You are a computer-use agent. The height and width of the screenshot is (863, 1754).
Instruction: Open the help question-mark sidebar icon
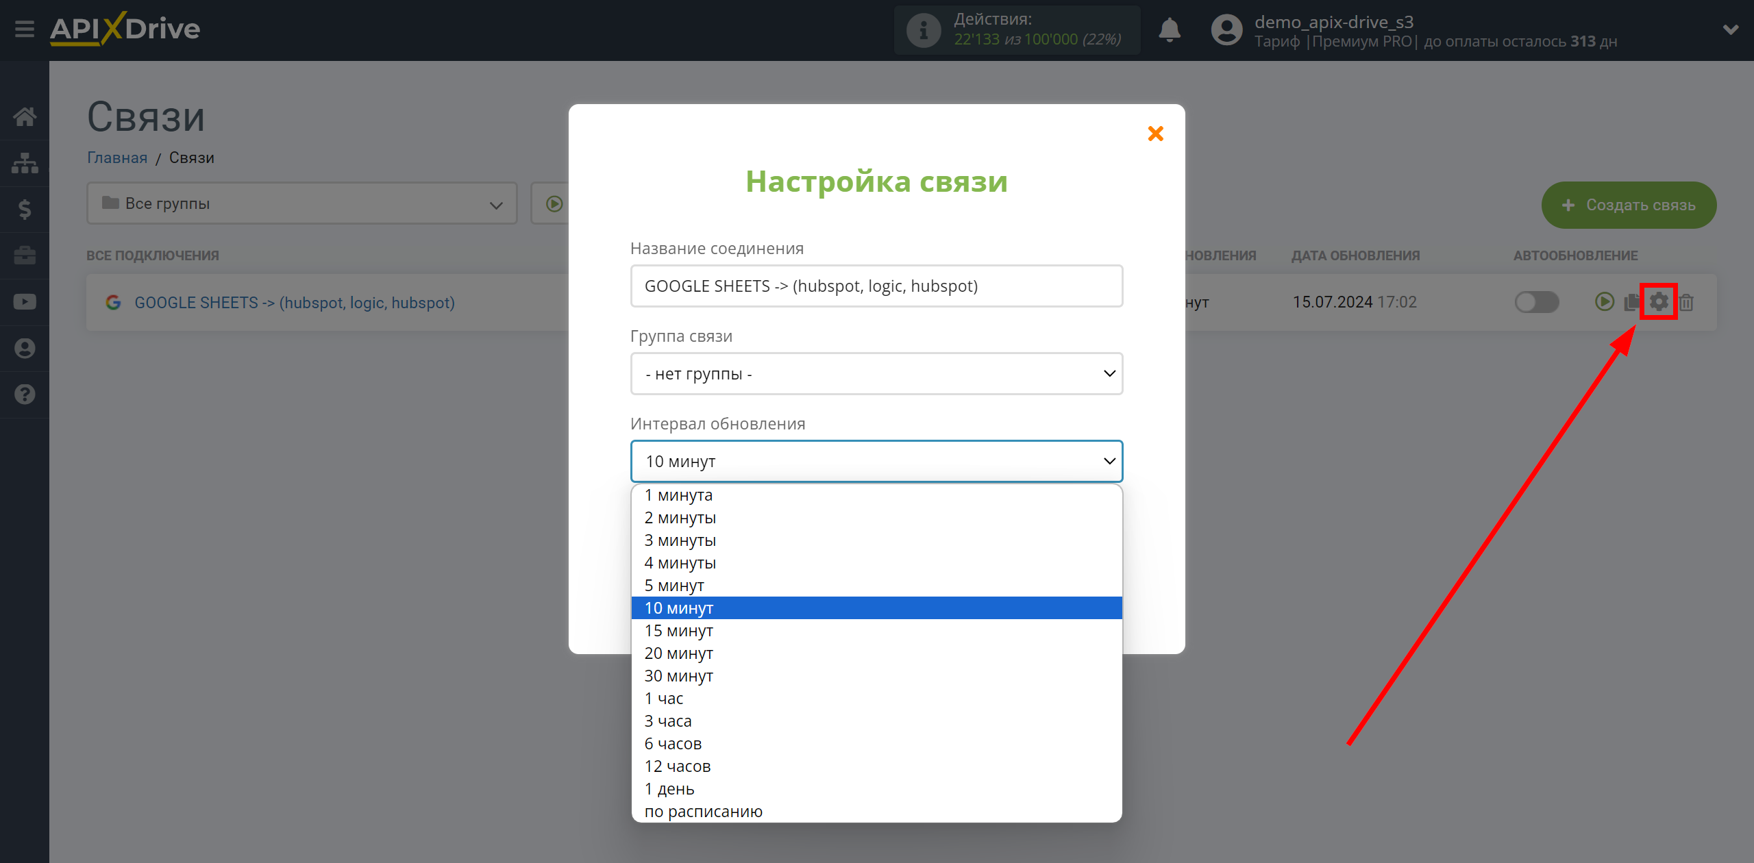pyautogui.click(x=25, y=395)
